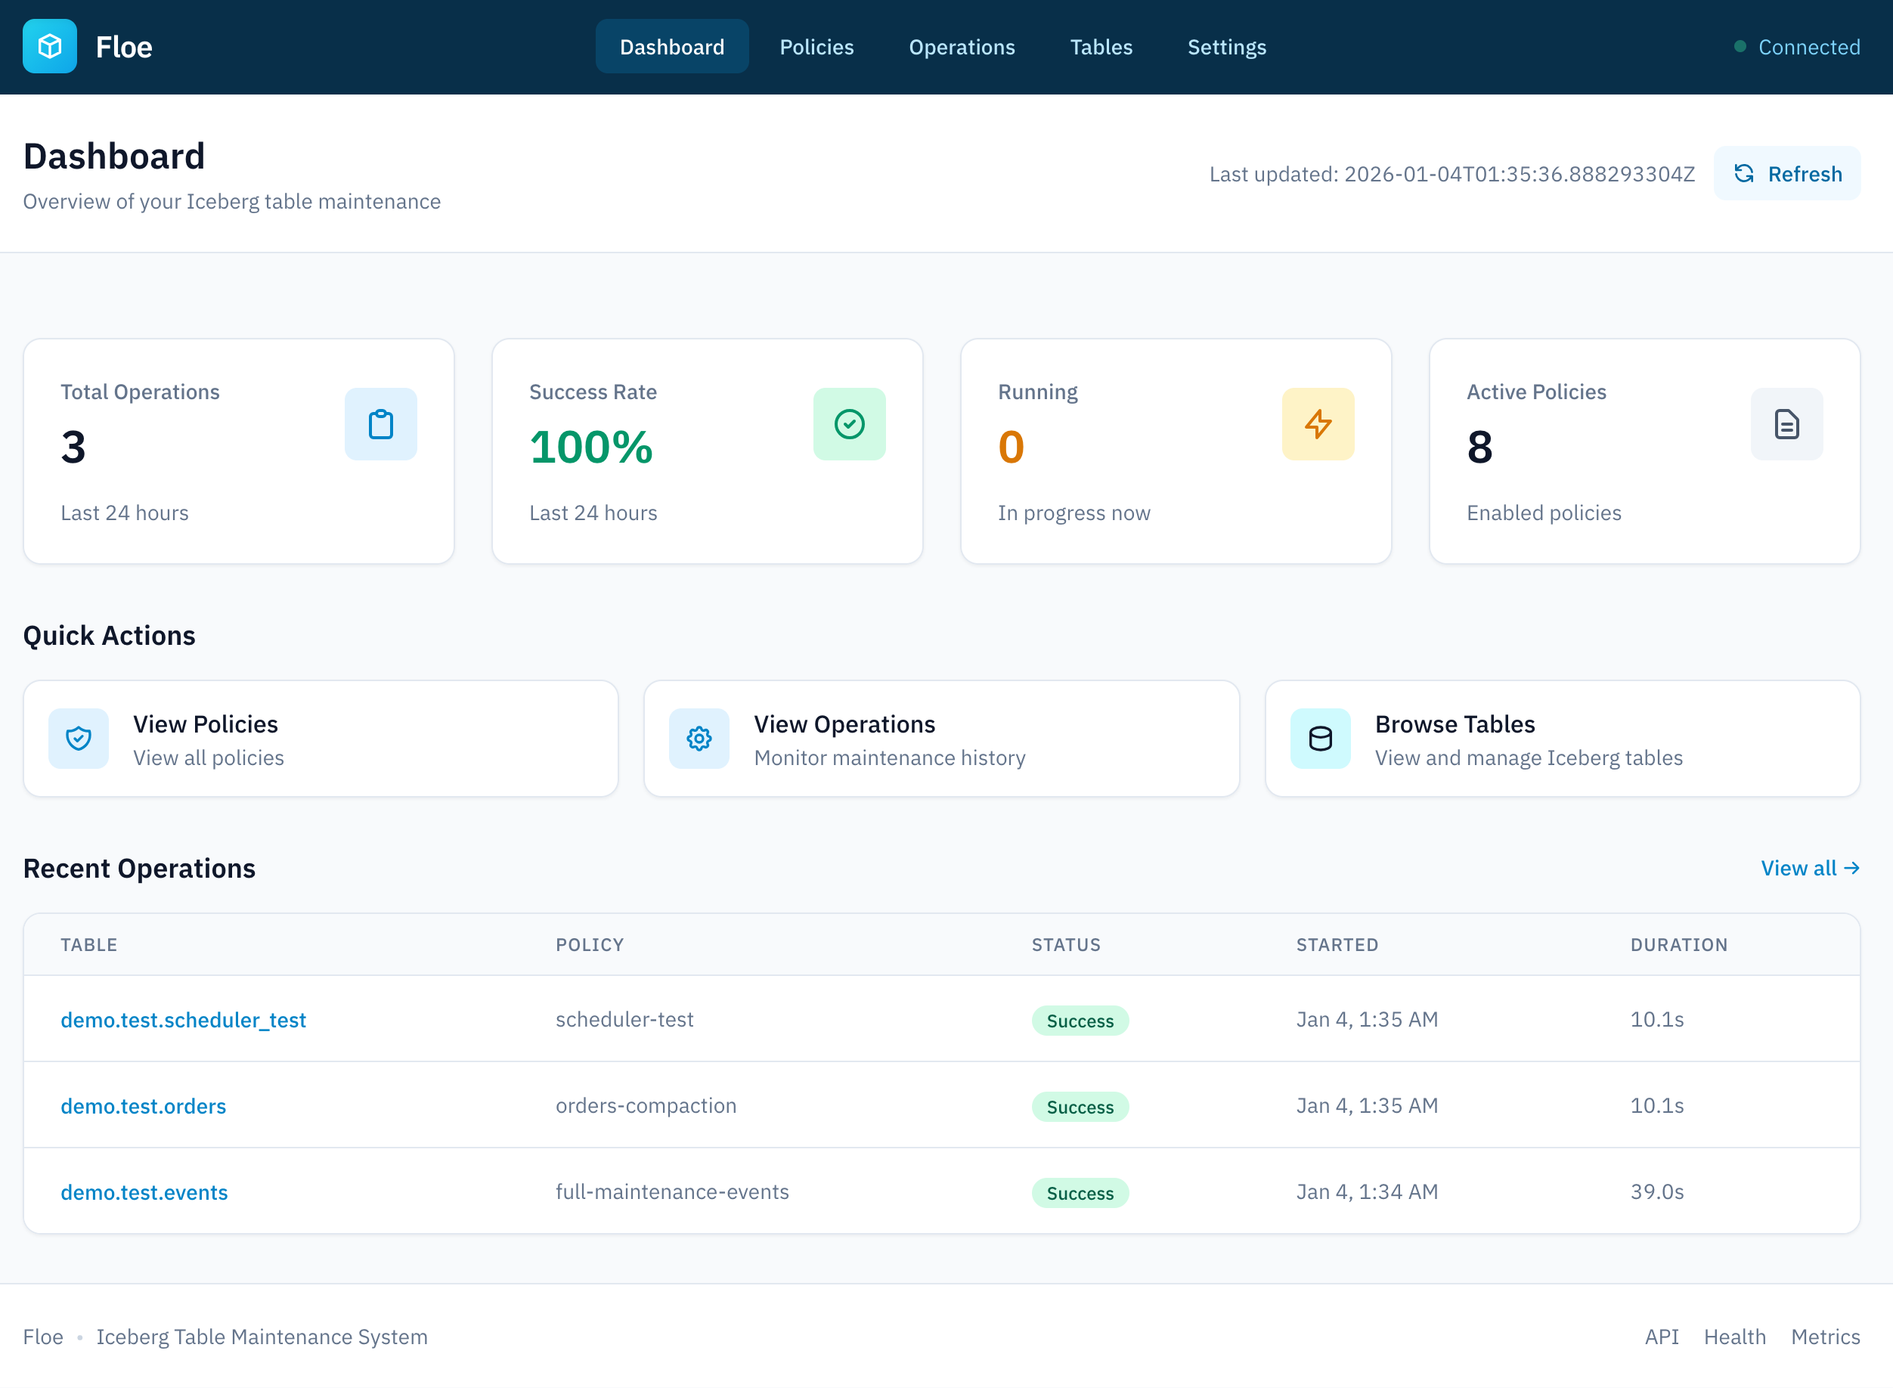Click the Connected status indicator

(1797, 46)
